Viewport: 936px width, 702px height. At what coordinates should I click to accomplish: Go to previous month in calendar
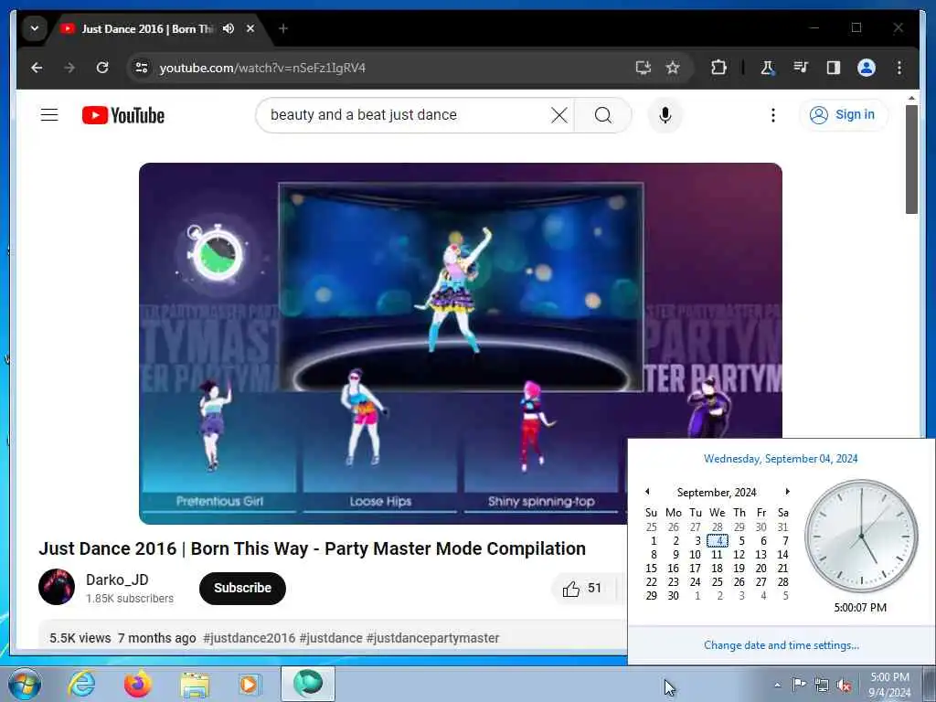(648, 491)
